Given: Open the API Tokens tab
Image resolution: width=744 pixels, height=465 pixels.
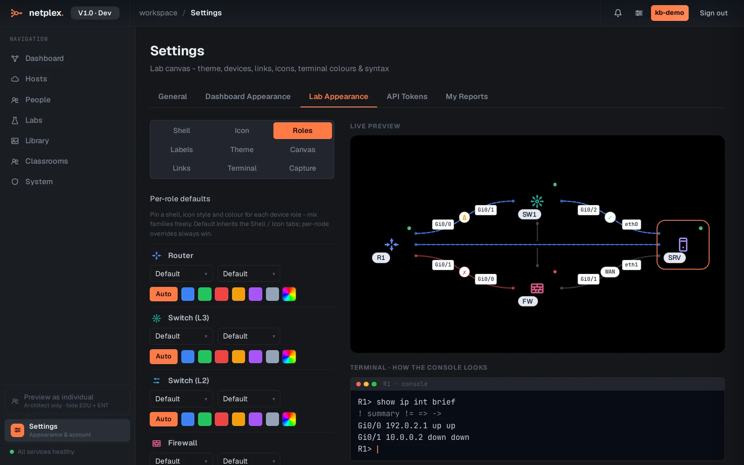Looking at the screenshot, I should [407, 97].
